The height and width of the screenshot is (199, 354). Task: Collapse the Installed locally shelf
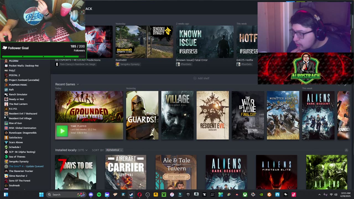click(346, 150)
